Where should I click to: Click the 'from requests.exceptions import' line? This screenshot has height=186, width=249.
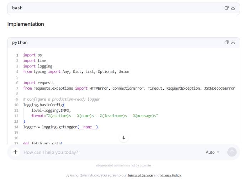(129, 89)
